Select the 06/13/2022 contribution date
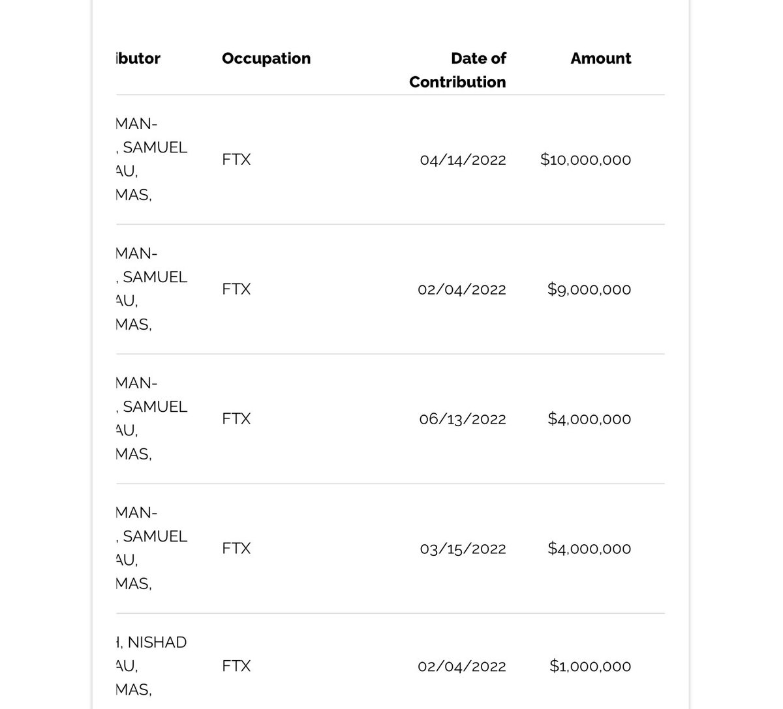Screen dimensions: 783x709 [x=462, y=419]
